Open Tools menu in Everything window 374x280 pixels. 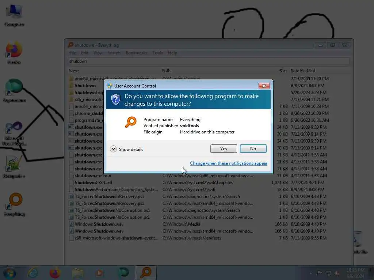(157, 53)
